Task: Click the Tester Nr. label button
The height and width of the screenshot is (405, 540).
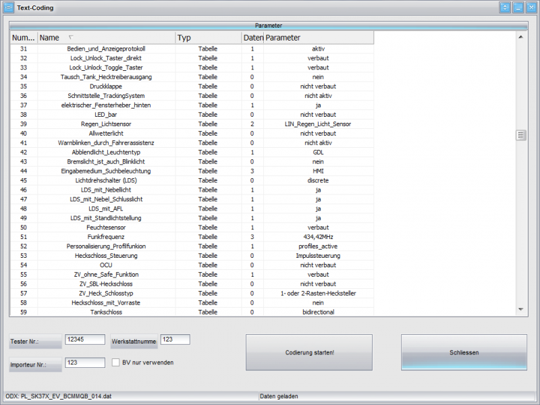Action: (x=35, y=342)
